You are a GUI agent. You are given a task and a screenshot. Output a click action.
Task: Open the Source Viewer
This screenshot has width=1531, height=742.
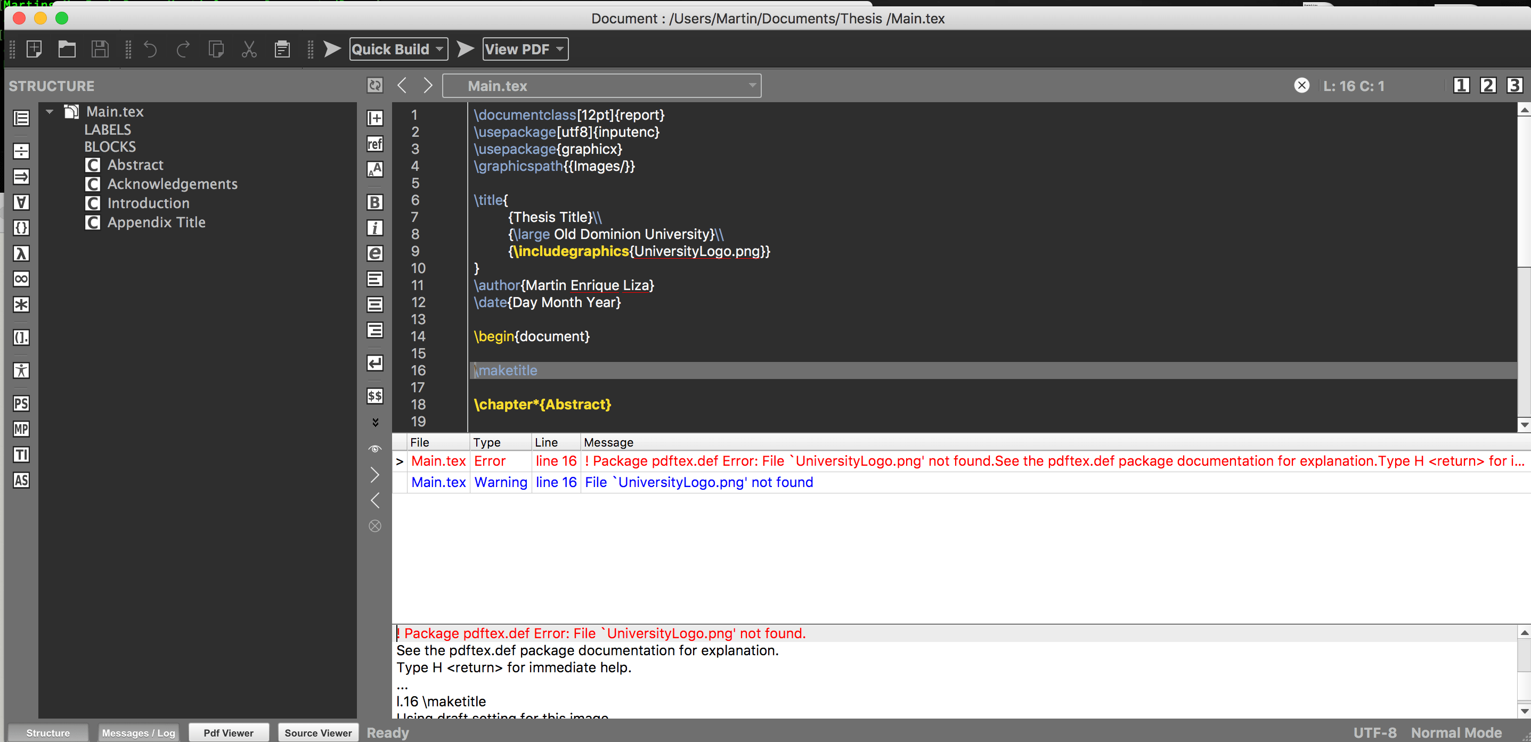pyautogui.click(x=318, y=732)
